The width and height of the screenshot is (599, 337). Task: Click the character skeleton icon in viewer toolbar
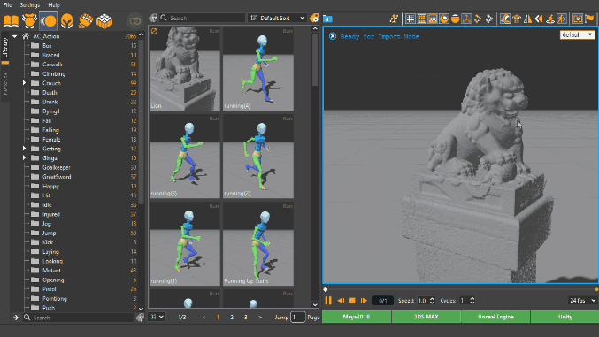pyautogui.click(x=394, y=19)
